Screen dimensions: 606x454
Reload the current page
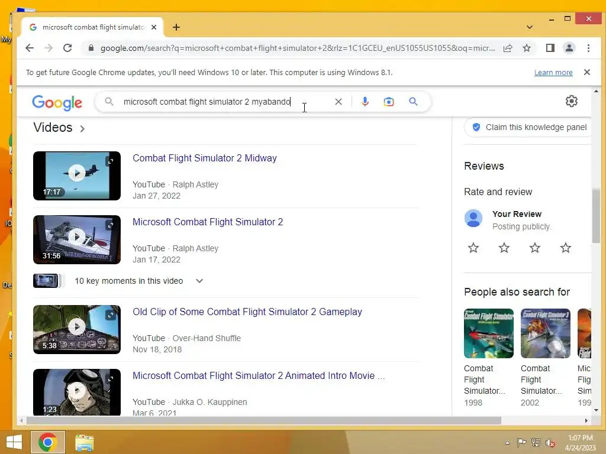(67, 48)
